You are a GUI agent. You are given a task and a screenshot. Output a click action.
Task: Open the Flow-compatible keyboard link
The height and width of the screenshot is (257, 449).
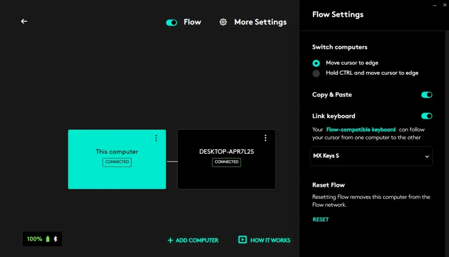click(x=361, y=129)
